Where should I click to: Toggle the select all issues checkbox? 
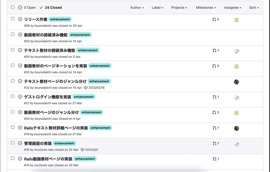pos(13,7)
